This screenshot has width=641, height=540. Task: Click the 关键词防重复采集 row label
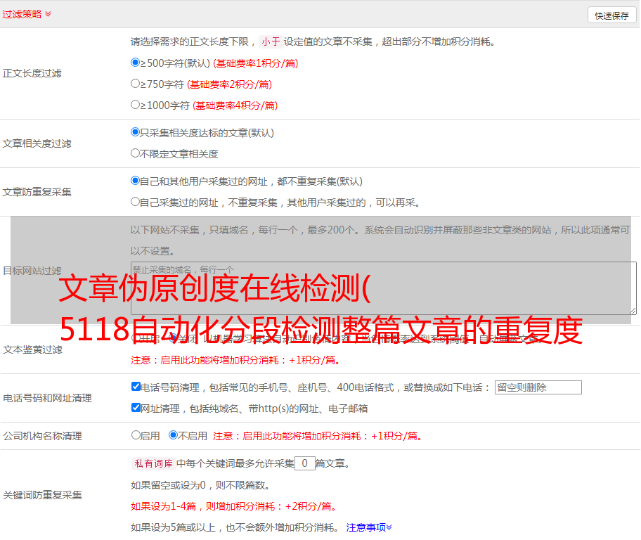click(x=42, y=495)
